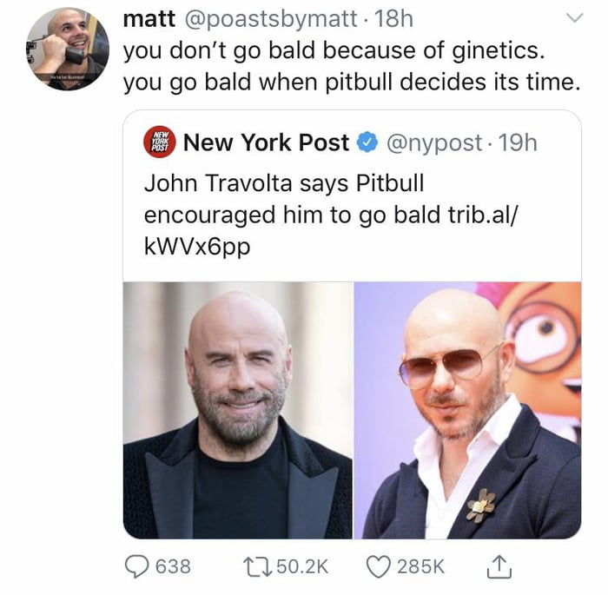Open the share upload icon
Screen dimensions: 608x595
coord(499,566)
